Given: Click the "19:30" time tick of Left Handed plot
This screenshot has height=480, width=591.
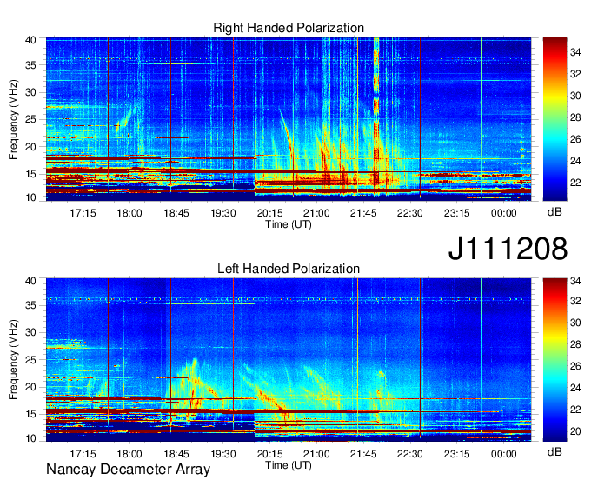Looking at the screenshot, I should [x=223, y=454].
